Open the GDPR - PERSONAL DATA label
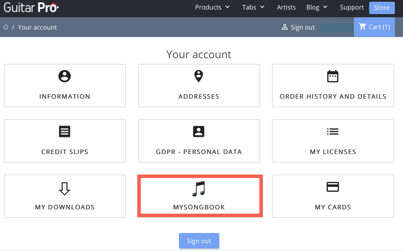The width and height of the screenshot is (403, 251). point(199,152)
